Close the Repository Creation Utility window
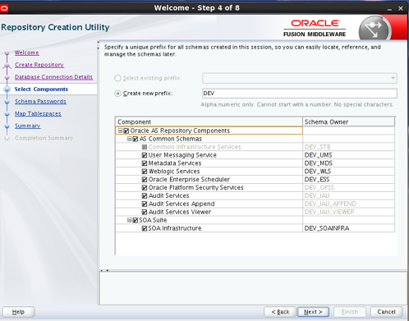This screenshot has height=321, width=409. coord(401,8)
